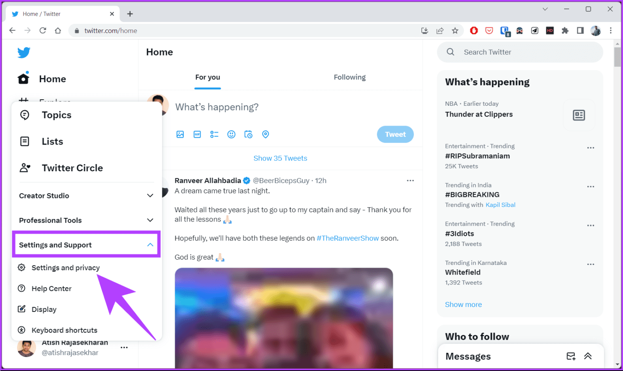Click @BeerBicepsGuy handle
This screenshot has height=371, width=623.
click(281, 181)
